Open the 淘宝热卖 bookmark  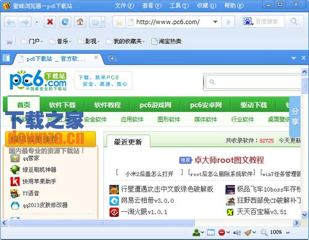click(x=166, y=41)
